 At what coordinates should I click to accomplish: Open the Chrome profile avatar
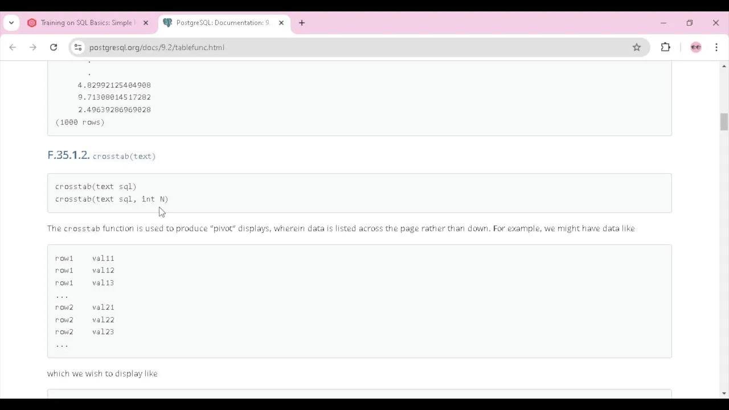[696, 47]
